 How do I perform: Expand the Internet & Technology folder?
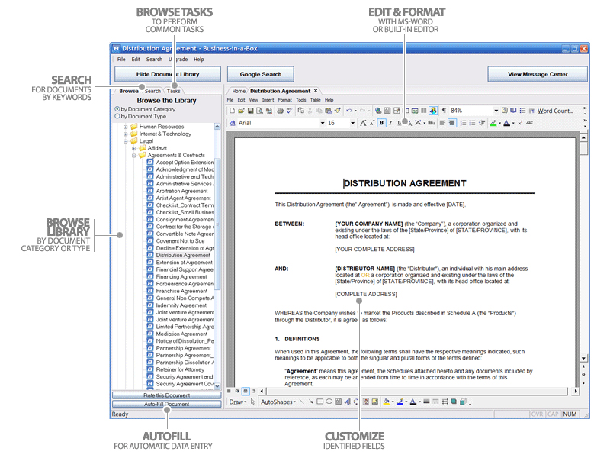(126, 134)
